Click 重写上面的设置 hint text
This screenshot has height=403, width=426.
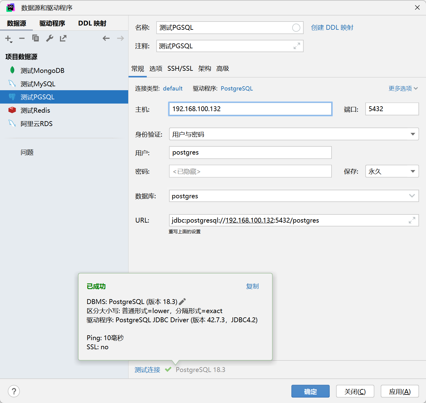pos(185,231)
